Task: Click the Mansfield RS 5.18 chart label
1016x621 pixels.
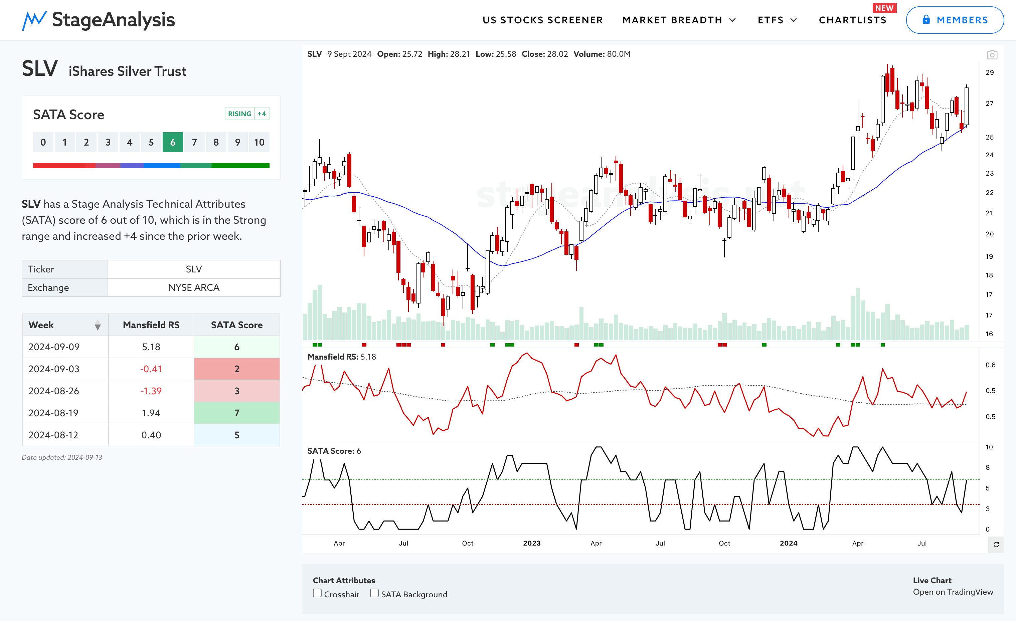Action: click(342, 357)
